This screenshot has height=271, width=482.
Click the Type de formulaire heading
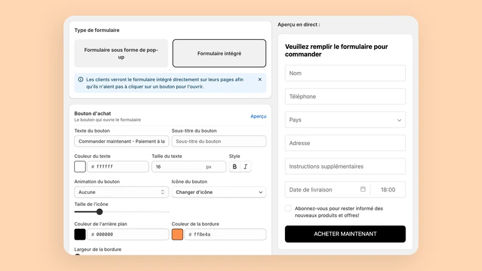[97, 30]
